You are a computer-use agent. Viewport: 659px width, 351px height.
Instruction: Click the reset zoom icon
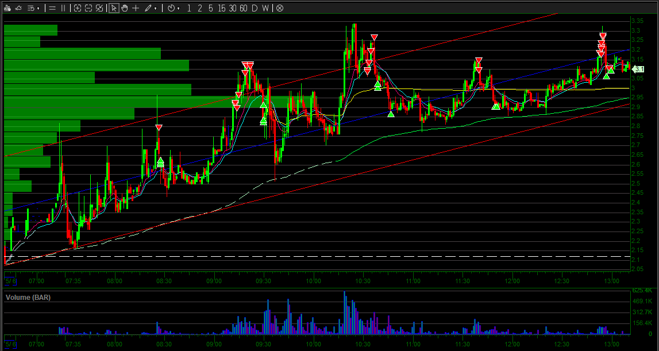click(99, 8)
